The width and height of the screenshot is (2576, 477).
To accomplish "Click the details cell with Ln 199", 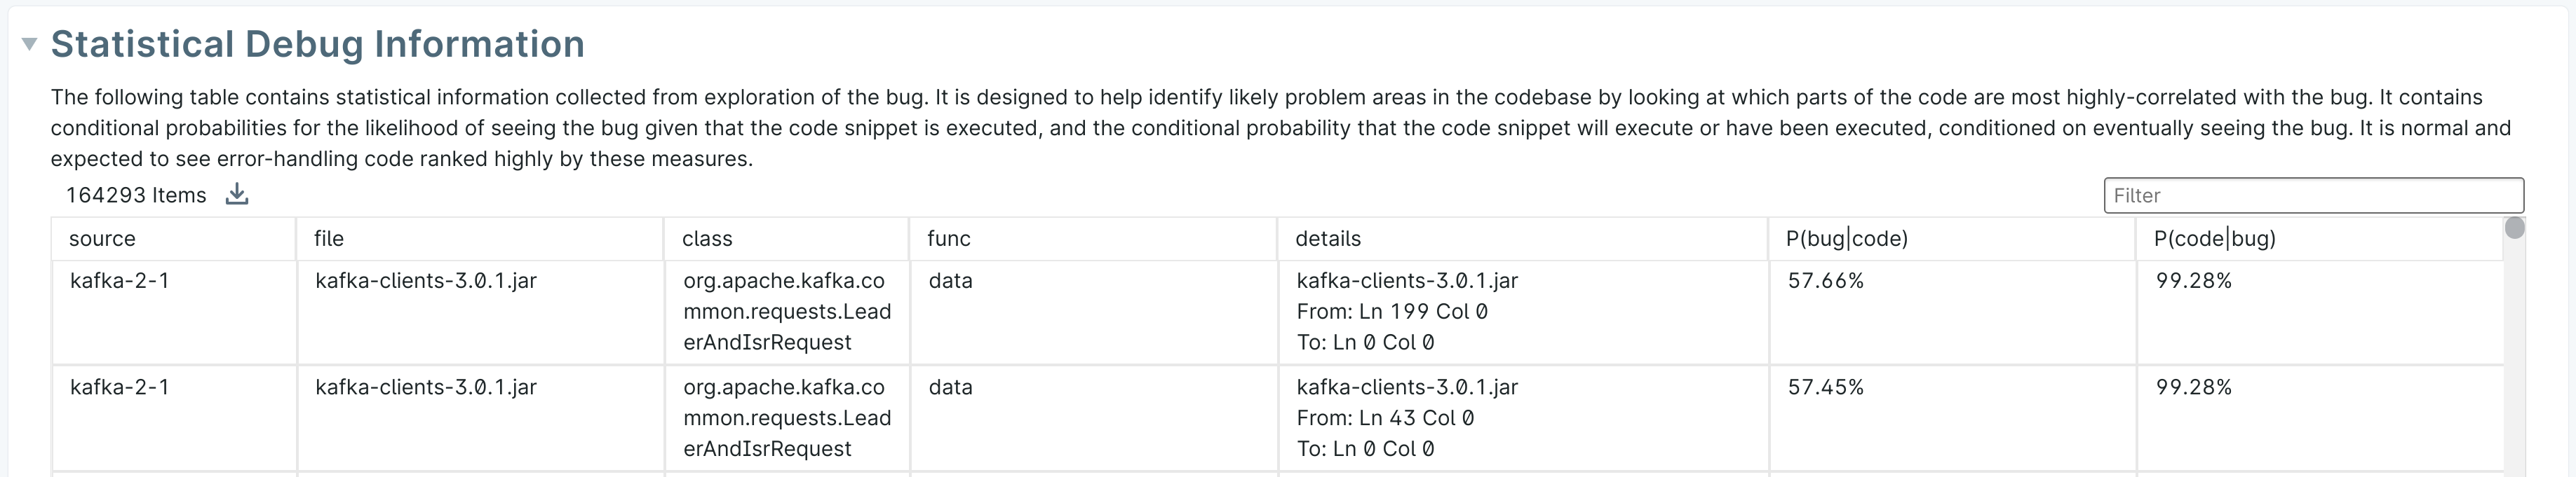I will tap(1407, 312).
